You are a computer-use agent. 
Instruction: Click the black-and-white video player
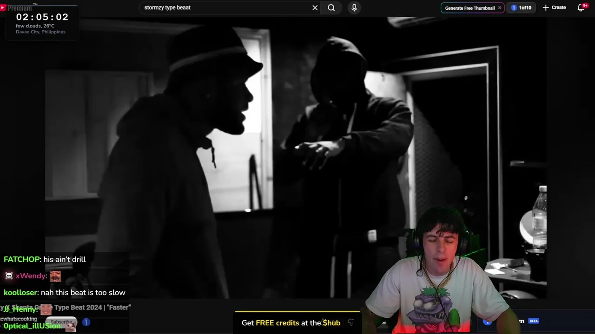(x=296, y=158)
